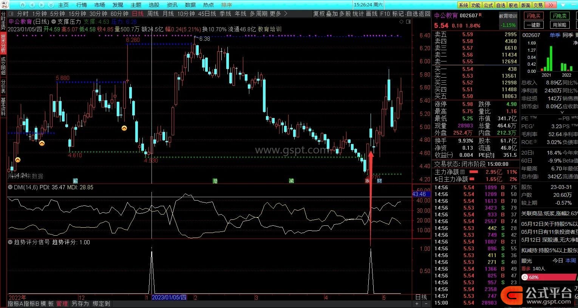
Task: Select the 技术分析 vertical sidebar tab
Action: click(3, 43)
